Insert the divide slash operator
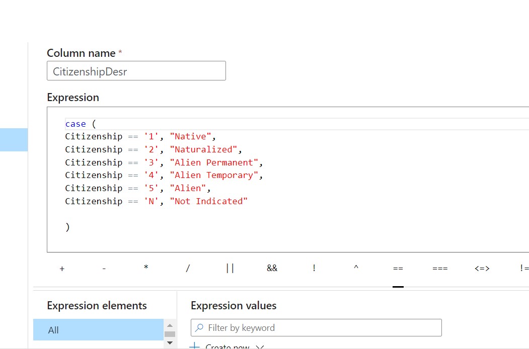 click(x=188, y=269)
